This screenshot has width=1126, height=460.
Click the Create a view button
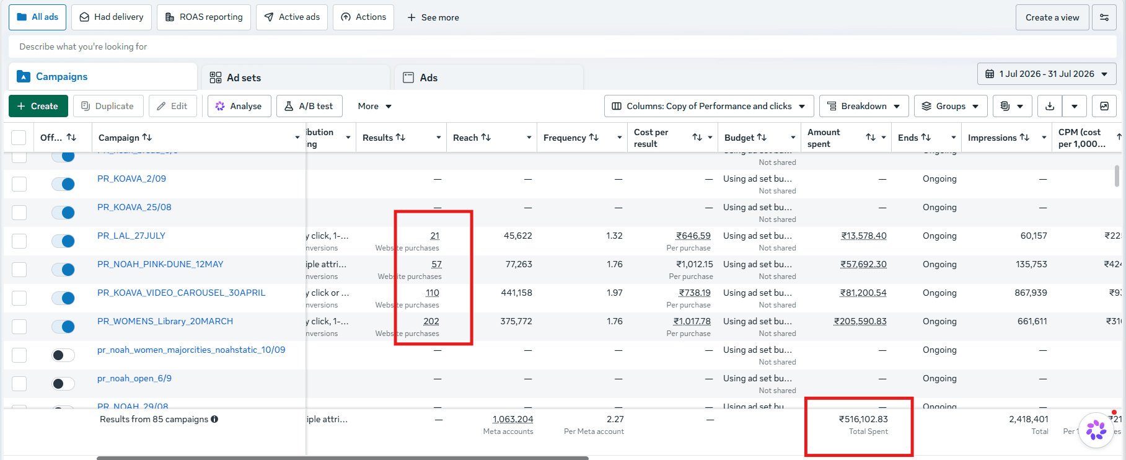[x=1052, y=17]
